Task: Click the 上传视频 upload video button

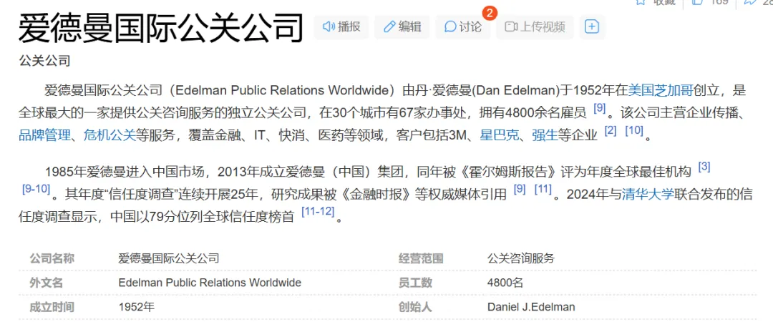Action: coord(535,26)
